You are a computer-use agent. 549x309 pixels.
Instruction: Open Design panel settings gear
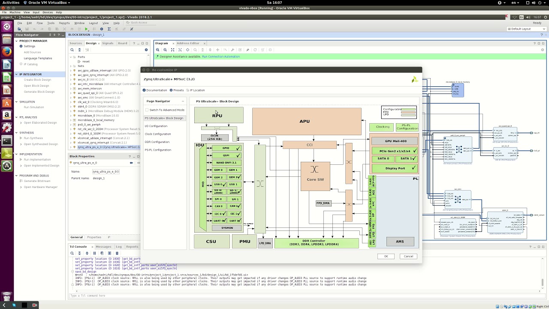(x=146, y=50)
